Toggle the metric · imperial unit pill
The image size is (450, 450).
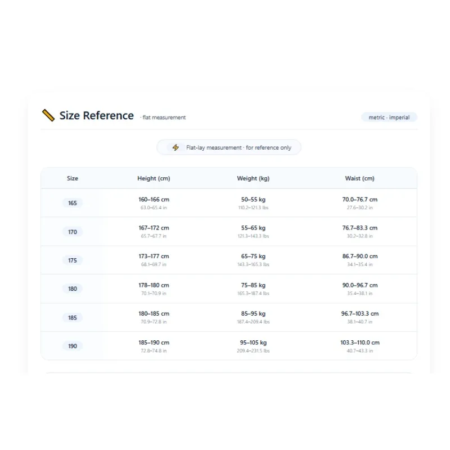[389, 118]
